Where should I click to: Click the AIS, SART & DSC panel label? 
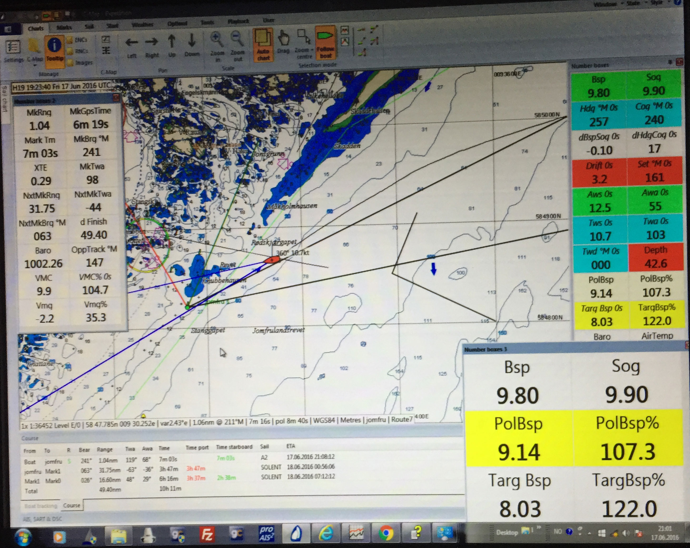[42, 519]
